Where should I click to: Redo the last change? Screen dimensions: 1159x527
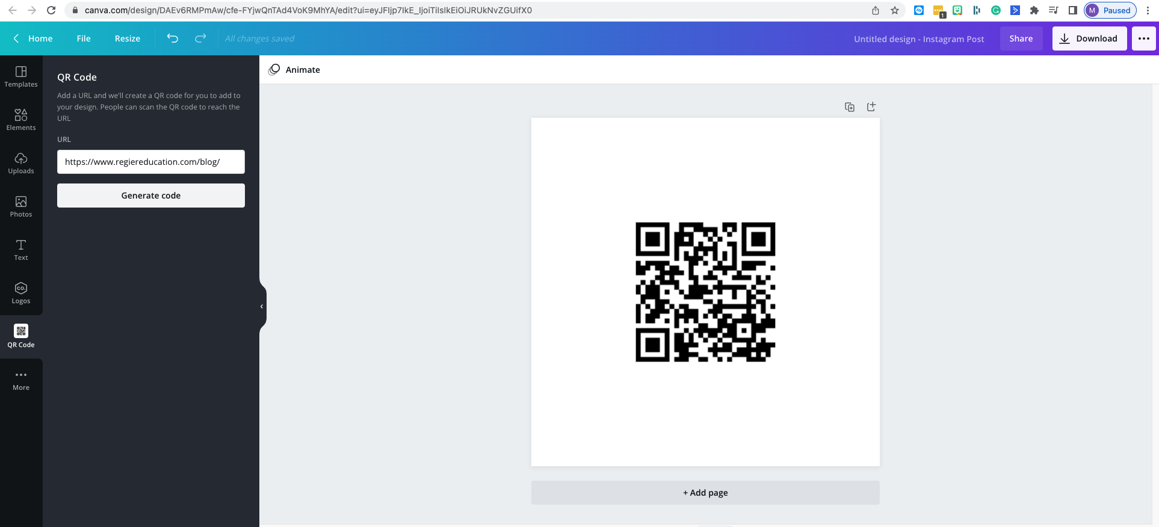pos(200,39)
